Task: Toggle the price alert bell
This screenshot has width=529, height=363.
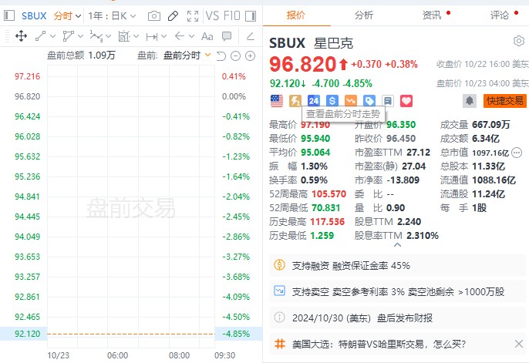Action: click(x=470, y=101)
